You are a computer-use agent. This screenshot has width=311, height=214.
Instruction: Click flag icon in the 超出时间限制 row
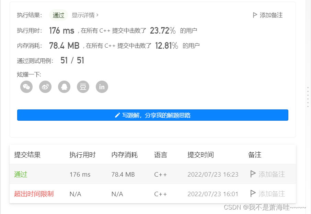(253, 194)
